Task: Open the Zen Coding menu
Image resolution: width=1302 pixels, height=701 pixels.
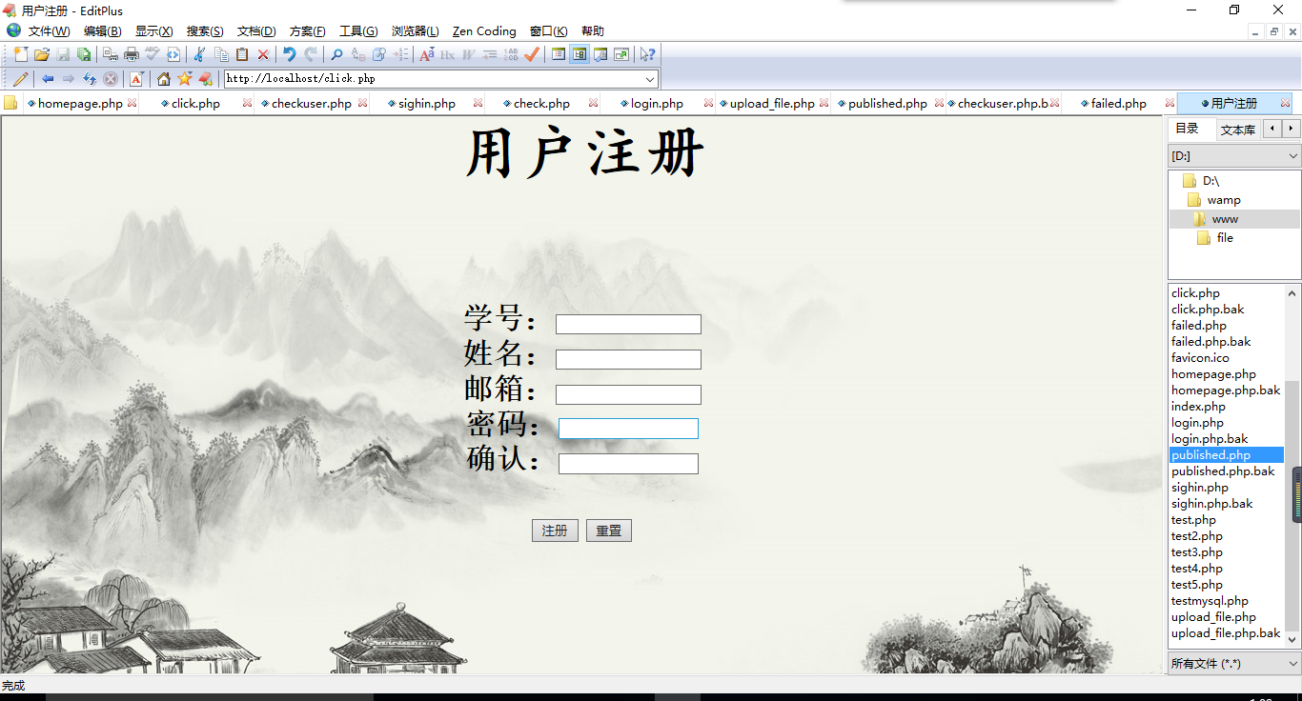Action: click(x=484, y=31)
